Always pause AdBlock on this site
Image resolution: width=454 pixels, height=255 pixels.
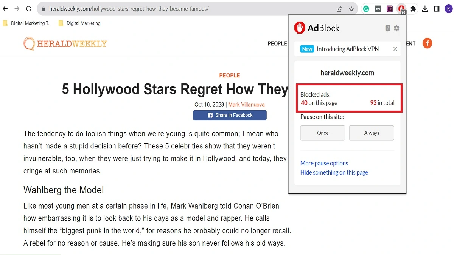(x=372, y=133)
